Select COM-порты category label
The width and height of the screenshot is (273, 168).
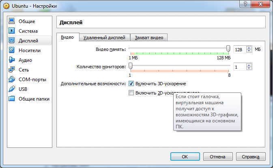coord(32,80)
